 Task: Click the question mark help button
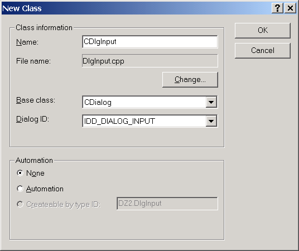277,8
